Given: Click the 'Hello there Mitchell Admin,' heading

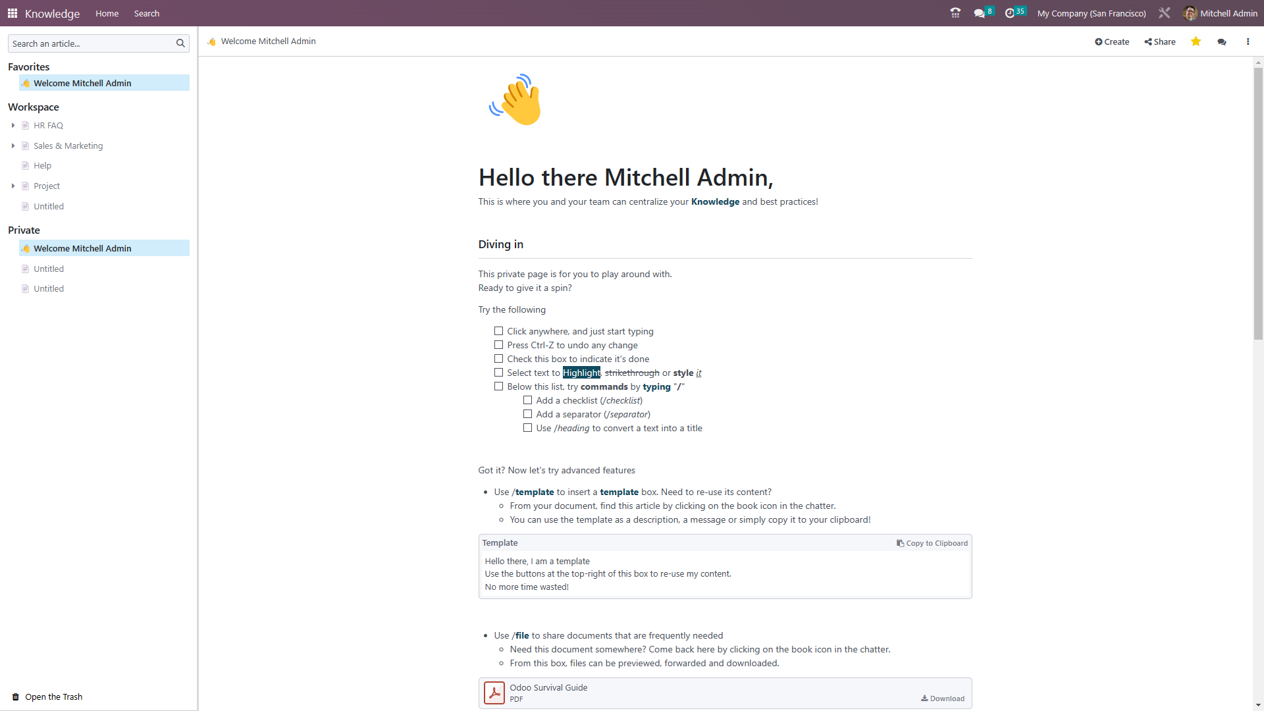Looking at the screenshot, I should point(626,177).
